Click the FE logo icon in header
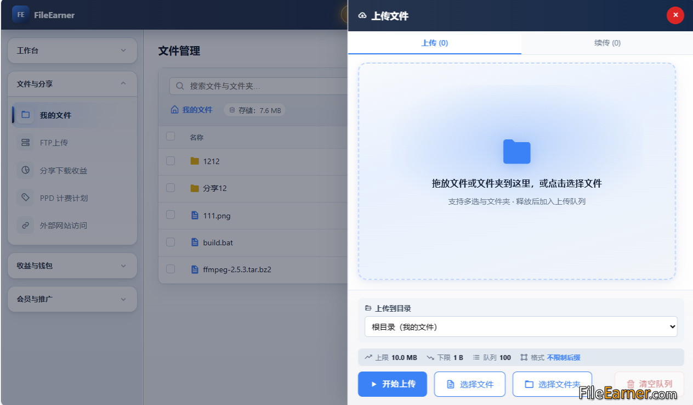The width and height of the screenshot is (693, 405). click(21, 15)
